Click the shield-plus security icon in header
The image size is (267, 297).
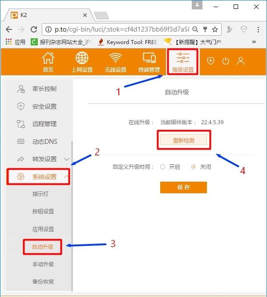pos(211,61)
